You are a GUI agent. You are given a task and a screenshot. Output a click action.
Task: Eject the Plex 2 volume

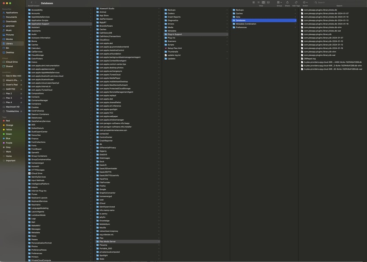click(x=21, y=93)
